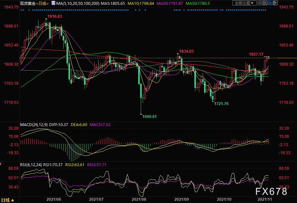This screenshot has width=297, height=203.
Task: Click the <日线> period label in title
Action: point(42,4)
